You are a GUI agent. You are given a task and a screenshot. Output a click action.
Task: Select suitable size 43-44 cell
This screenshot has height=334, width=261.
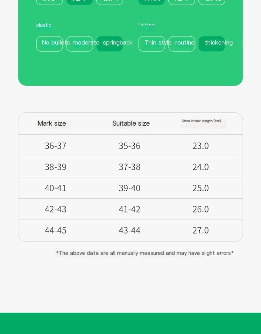129,230
